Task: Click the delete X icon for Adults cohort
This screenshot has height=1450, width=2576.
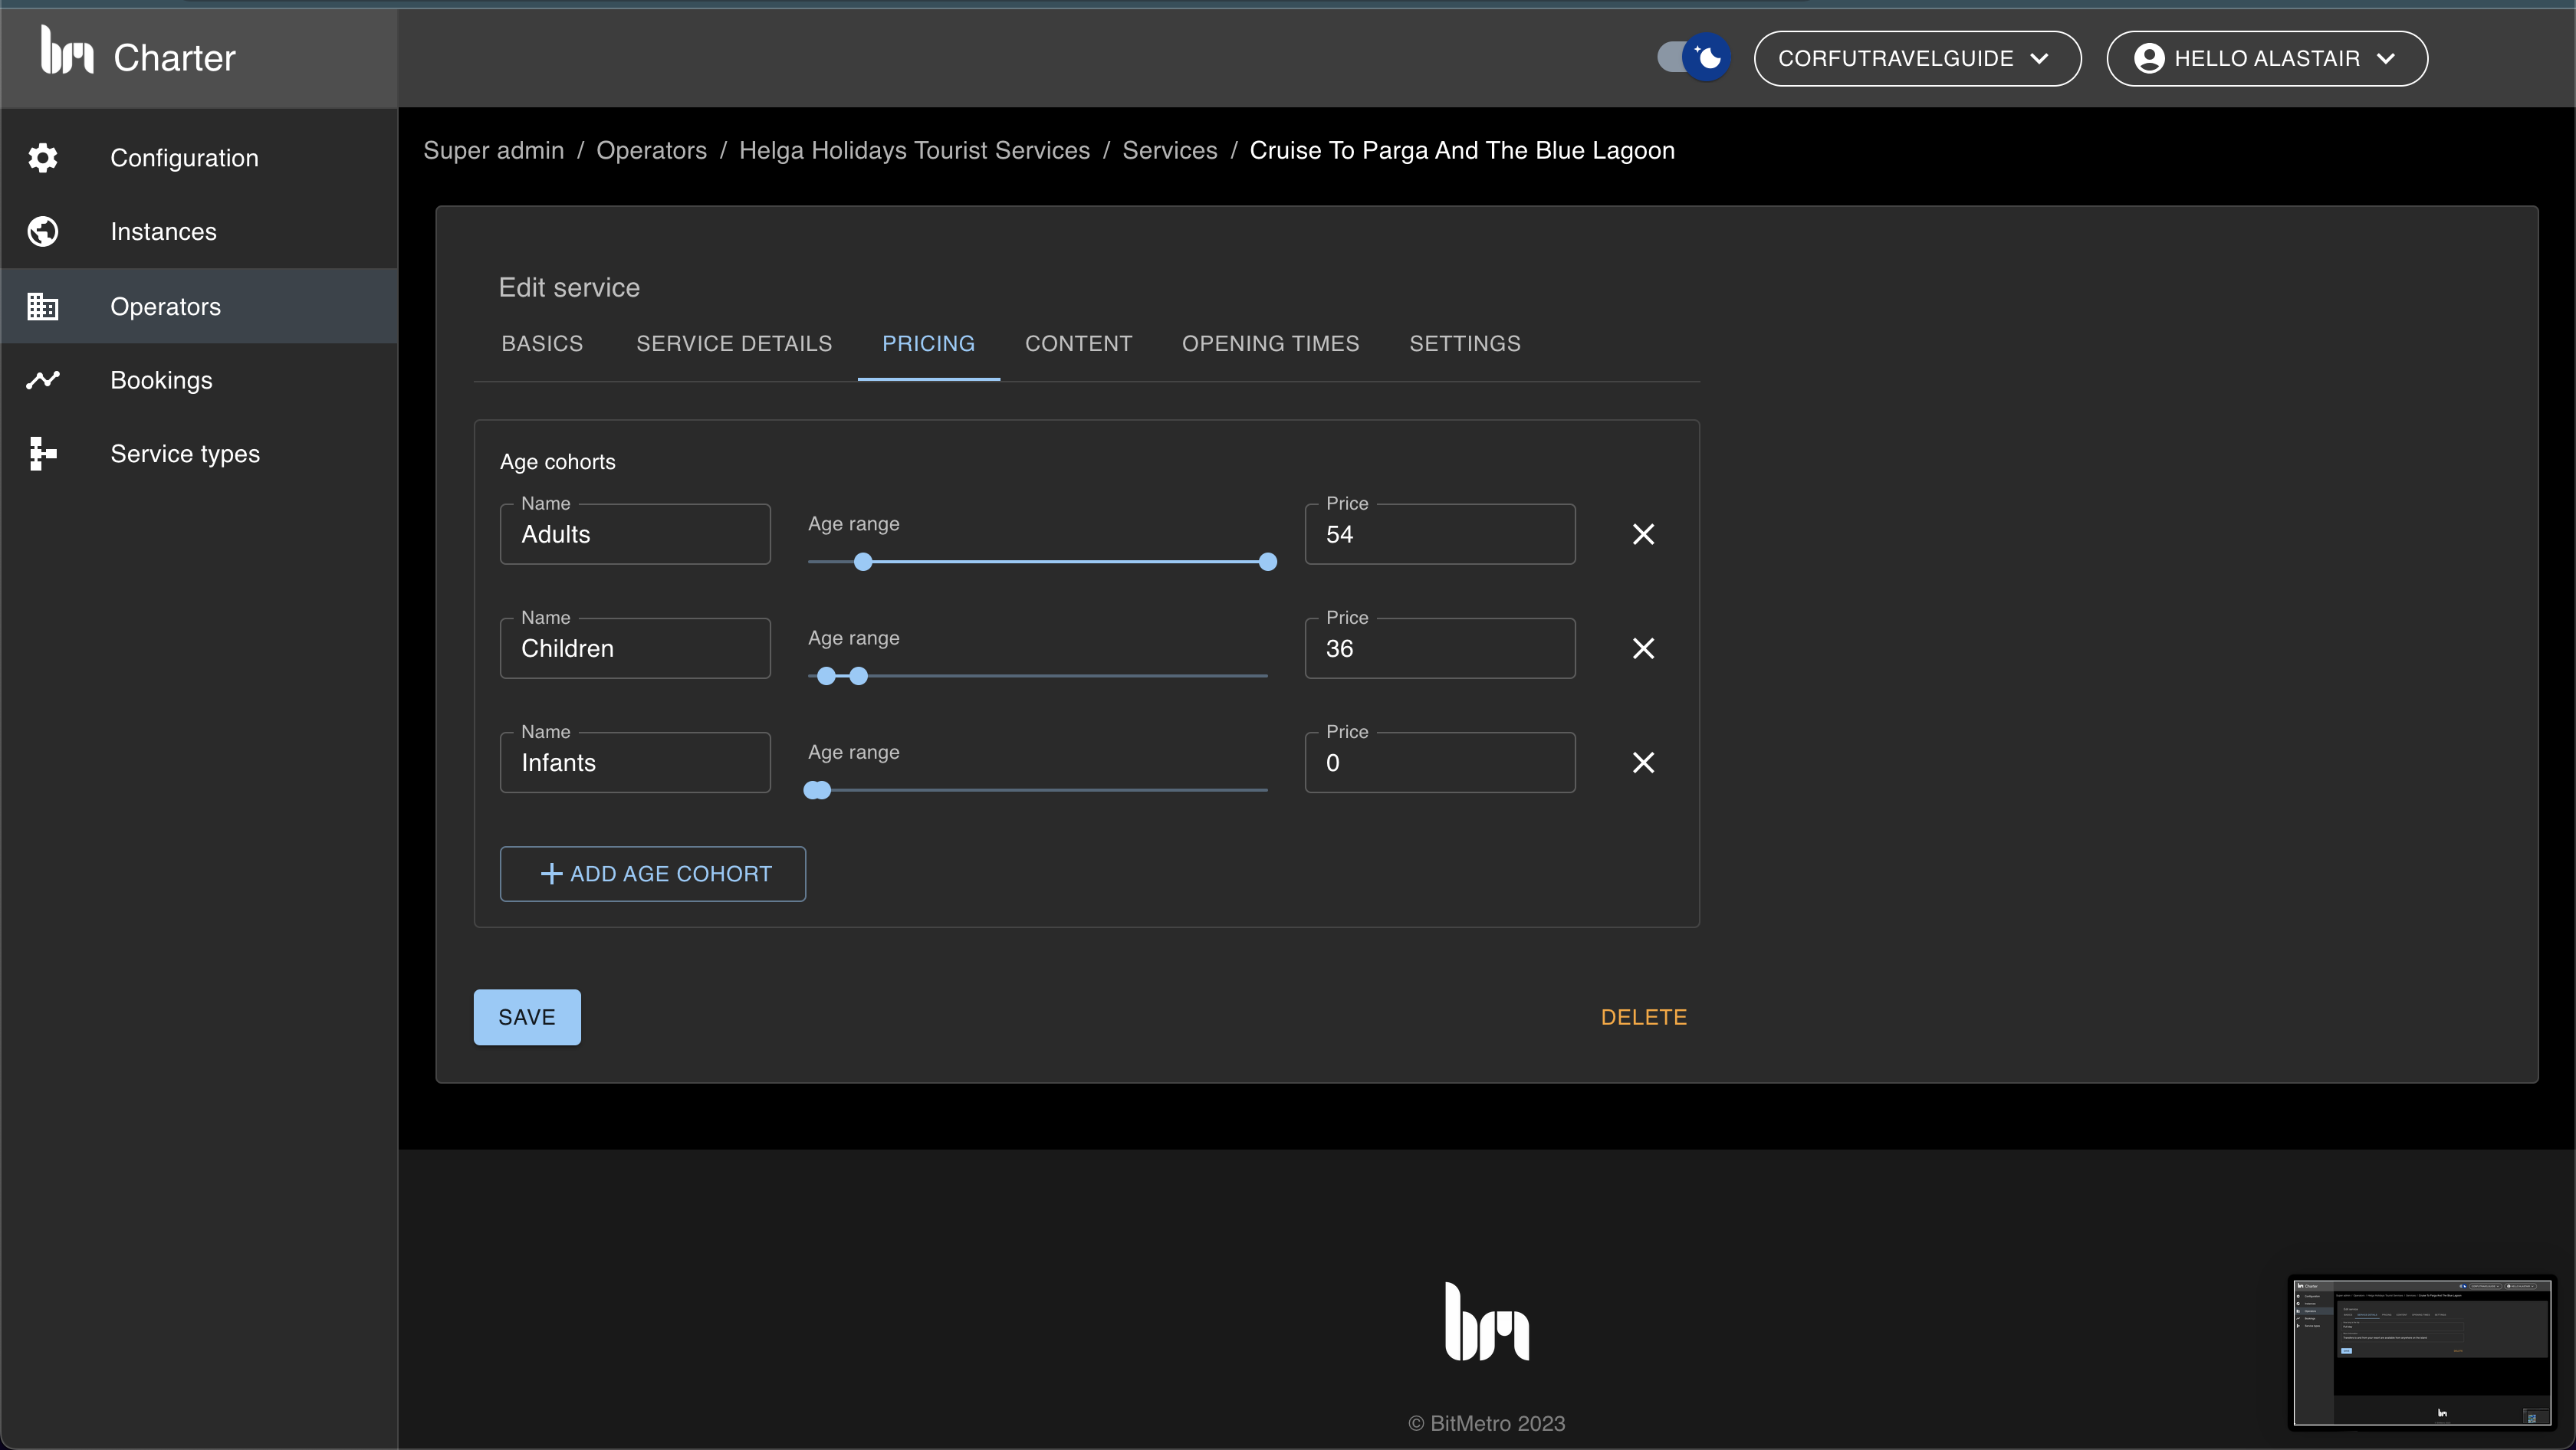Action: coord(1642,534)
